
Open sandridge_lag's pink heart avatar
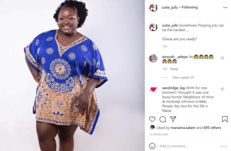click(153, 89)
